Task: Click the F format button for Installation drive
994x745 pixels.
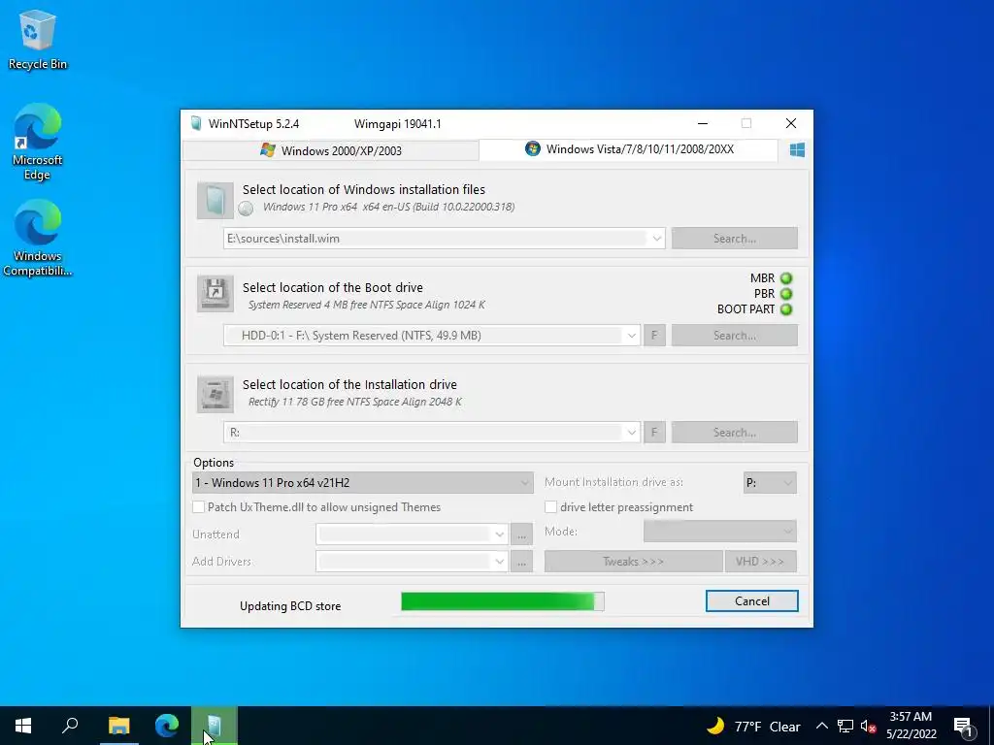Action: click(655, 433)
